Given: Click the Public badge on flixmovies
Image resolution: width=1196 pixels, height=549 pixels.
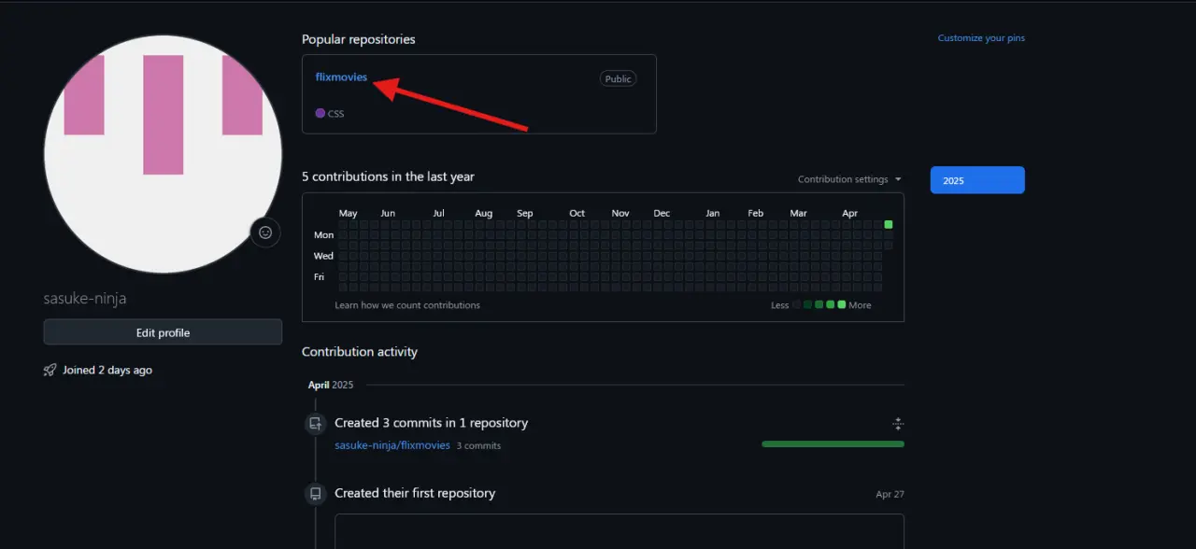Looking at the screenshot, I should (x=619, y=79).
